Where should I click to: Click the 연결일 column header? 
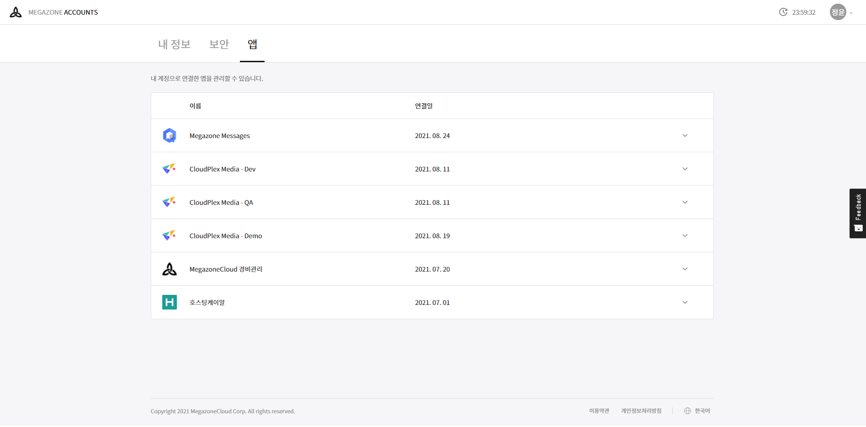(x=424, y=106)
